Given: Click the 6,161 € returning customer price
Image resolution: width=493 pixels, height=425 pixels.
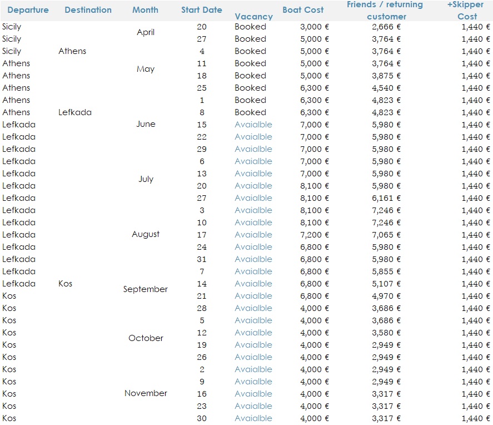Looking at the screenshot, I should [x=386, y=198].
